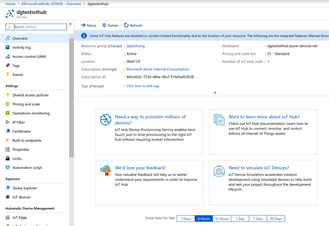The width and height of the screenshot is (329, 226).
Task: Collapse the left sidebar with the double chevron
Action: click(x=70, y=23)
